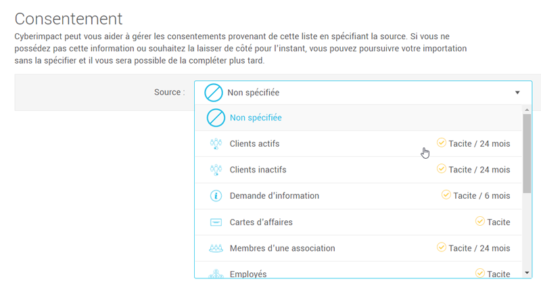Click the group icon for Membres d'une association
Screen dimensions: 541x296
click(216, 248)
